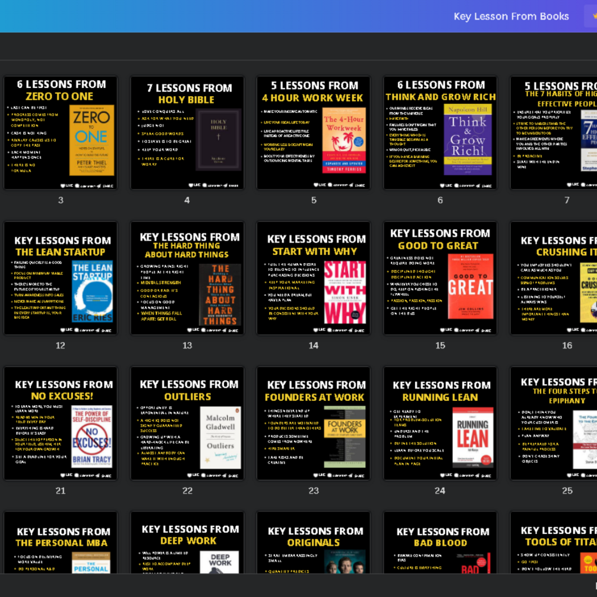Open the Zero to One page thumbnail

(x=61, y=132)
